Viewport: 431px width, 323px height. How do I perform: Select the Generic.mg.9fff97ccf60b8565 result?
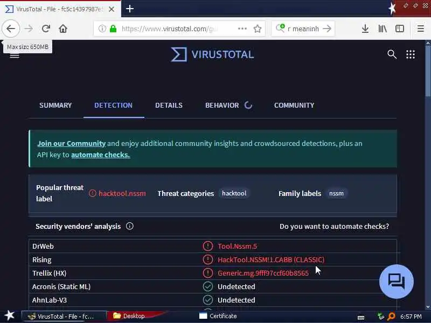263,273
